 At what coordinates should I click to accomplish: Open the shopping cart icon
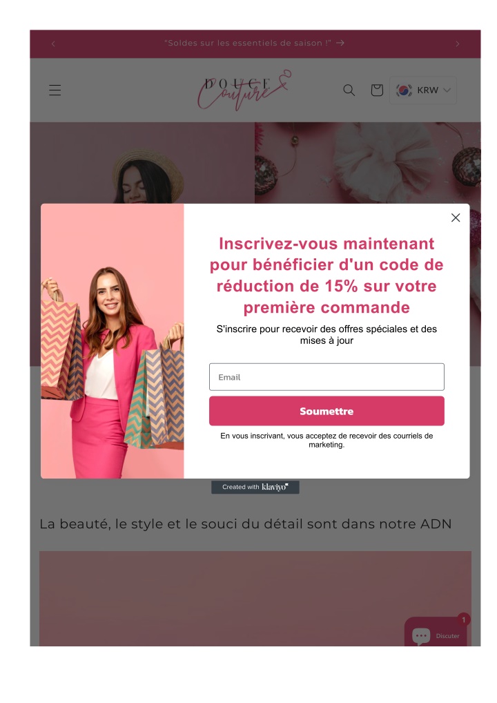[377, 90]
